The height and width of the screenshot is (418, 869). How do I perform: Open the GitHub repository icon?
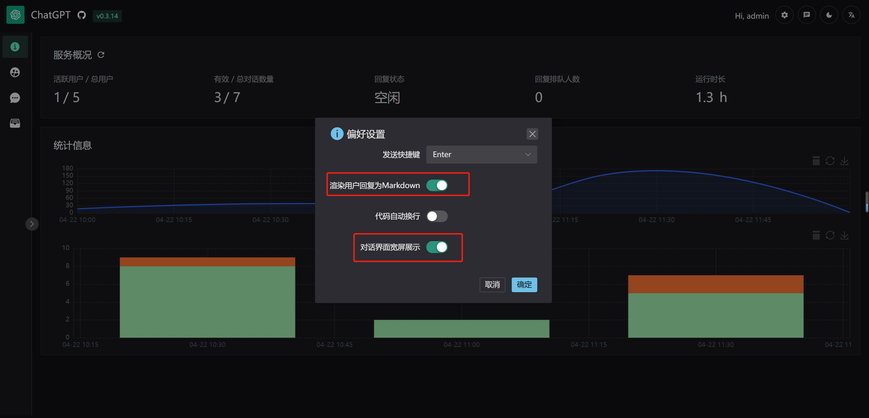coord(81,15)
